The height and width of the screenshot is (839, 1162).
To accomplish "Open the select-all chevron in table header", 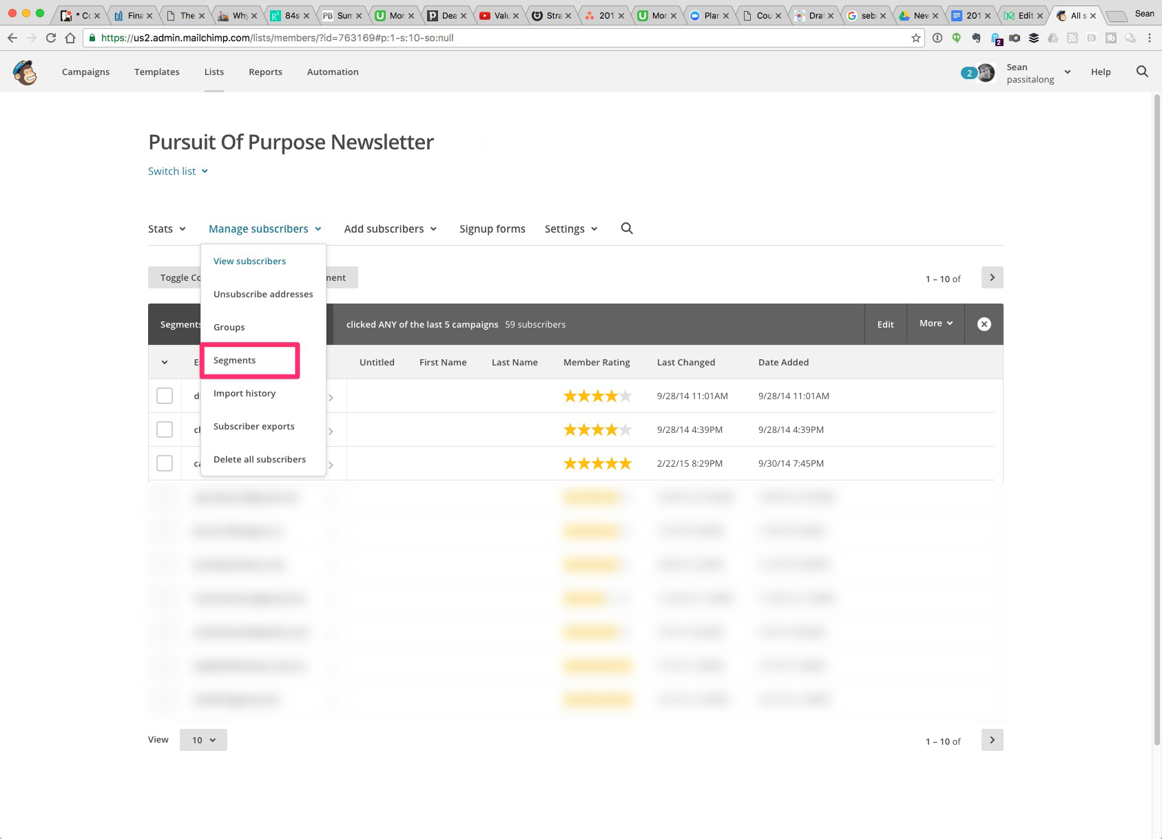I will tap(165, 362).
